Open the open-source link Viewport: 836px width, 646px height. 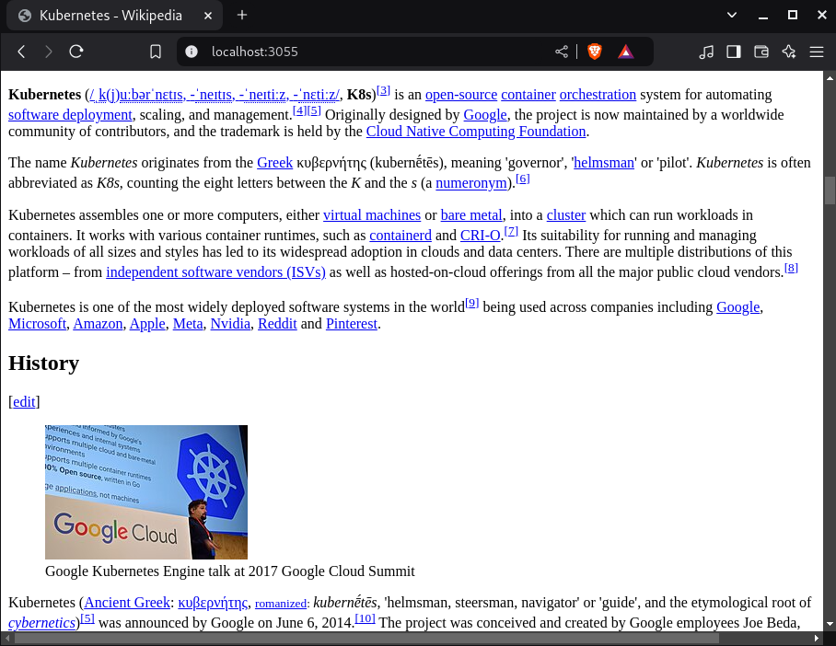(x=461, y=95)
